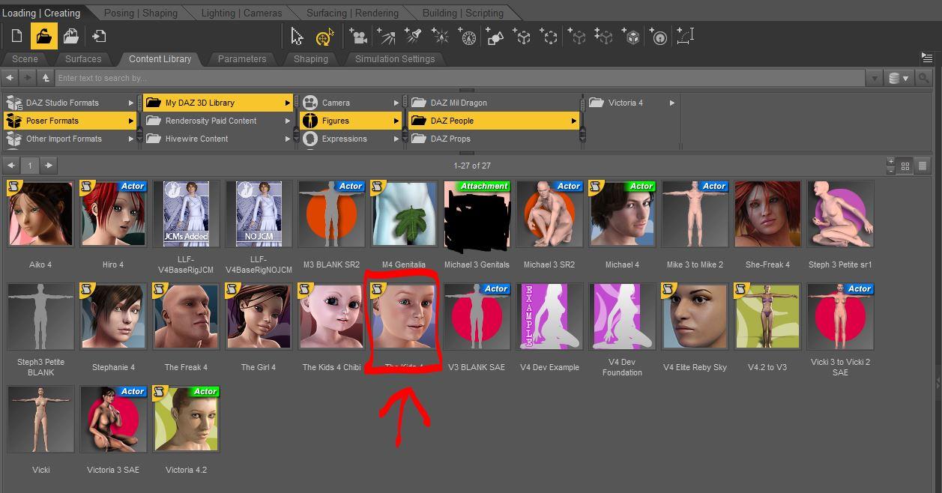Viewport: 942px width, 493px height.
Task: Create new distant light from toolbar
Action: [x=386, y=36]
